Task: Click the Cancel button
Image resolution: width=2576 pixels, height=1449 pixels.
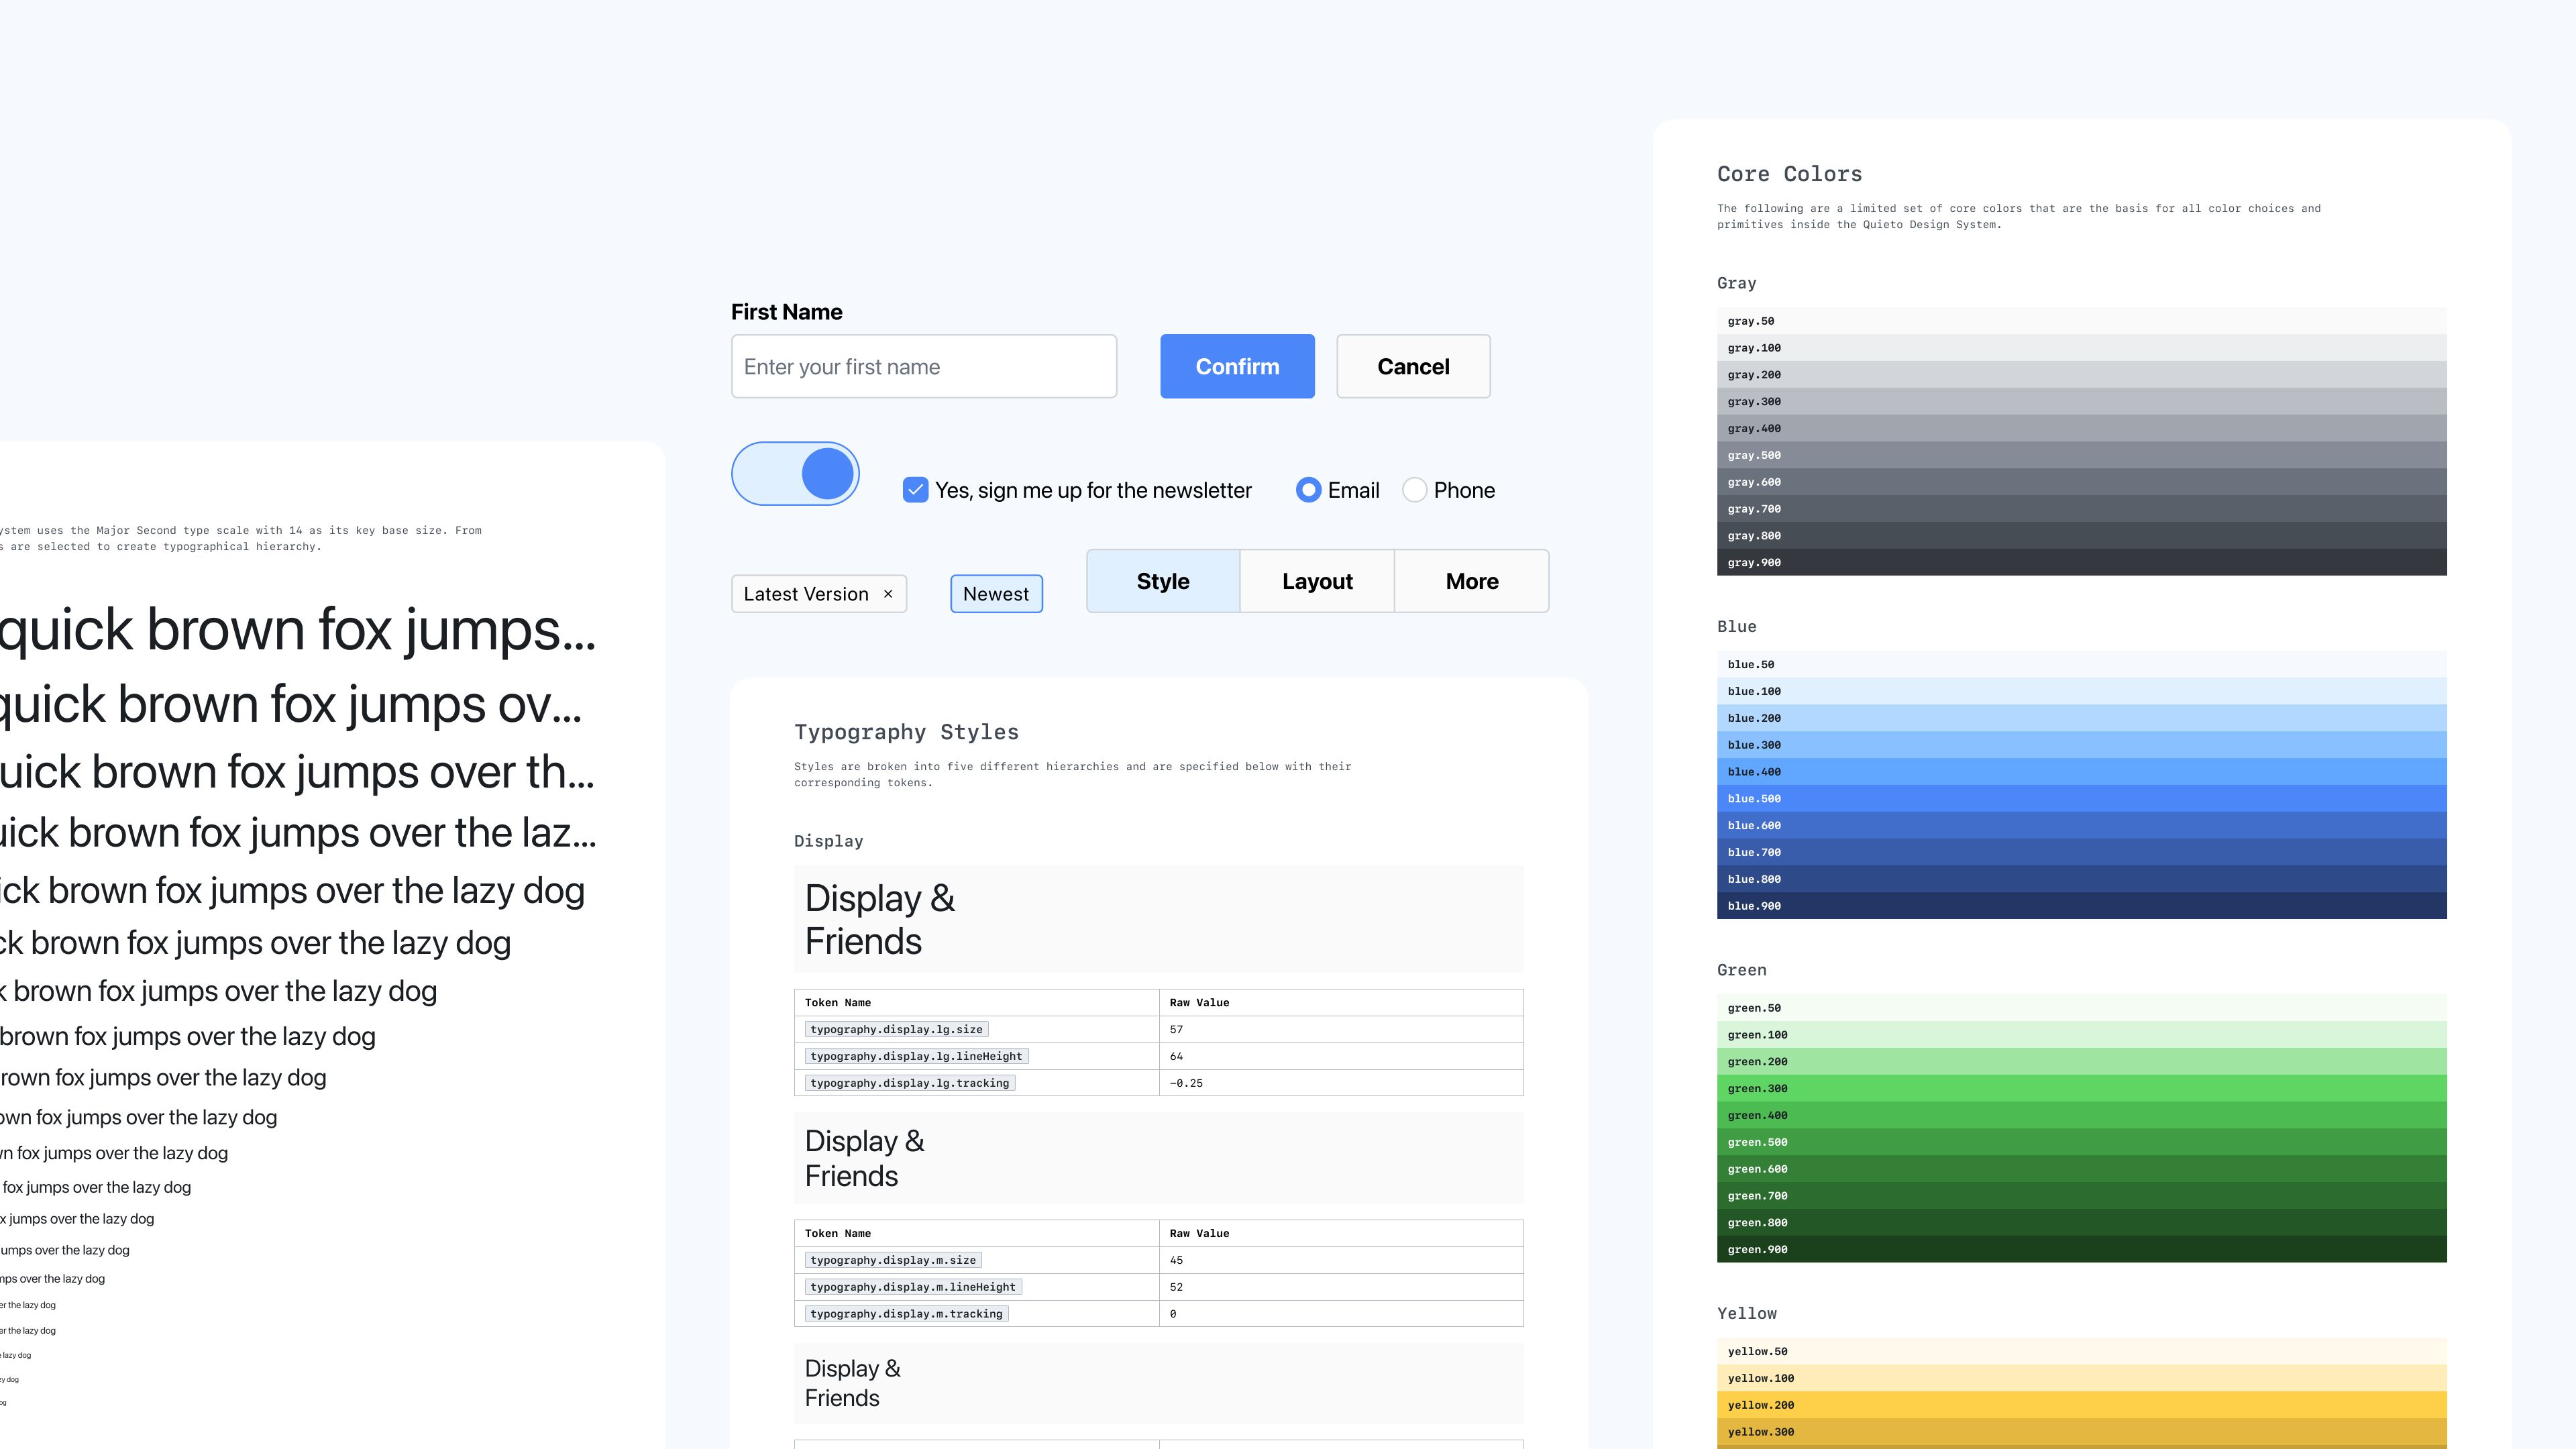Action: 1413,366
